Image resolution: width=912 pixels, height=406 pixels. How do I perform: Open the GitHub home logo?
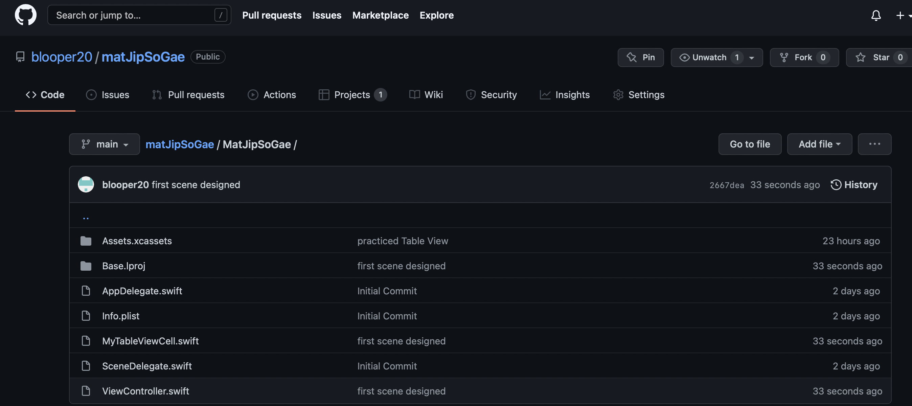pos(25,15)
